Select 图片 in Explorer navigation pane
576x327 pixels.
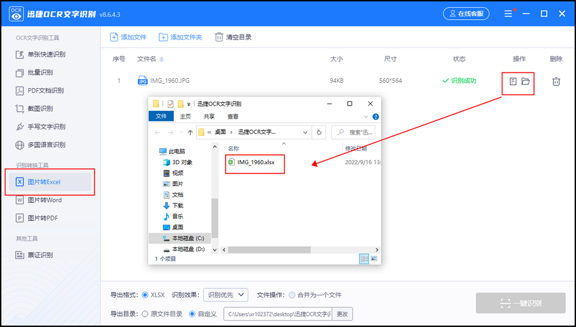[x=173, y=184]
